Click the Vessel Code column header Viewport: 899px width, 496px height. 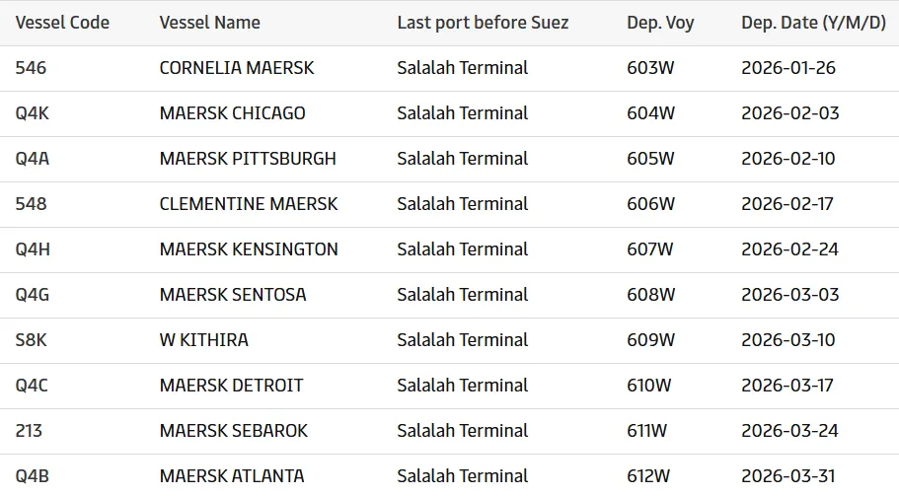[62, 22]
